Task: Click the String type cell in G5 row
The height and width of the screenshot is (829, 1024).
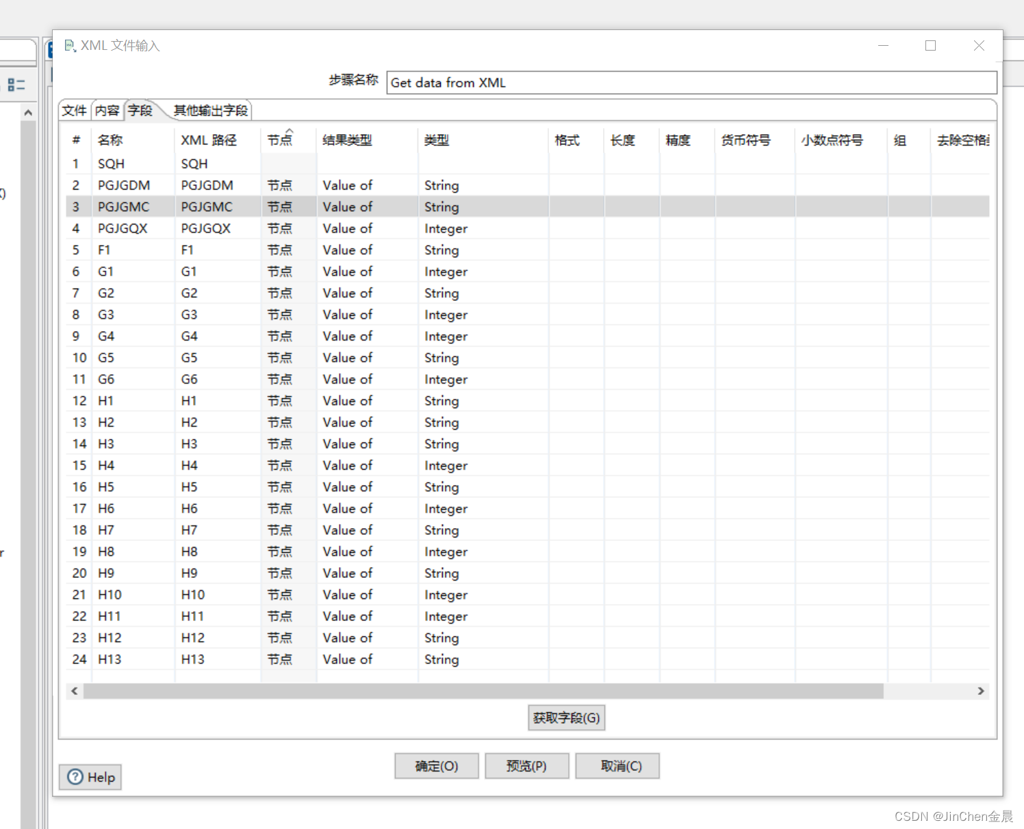Action: point(483,358)
